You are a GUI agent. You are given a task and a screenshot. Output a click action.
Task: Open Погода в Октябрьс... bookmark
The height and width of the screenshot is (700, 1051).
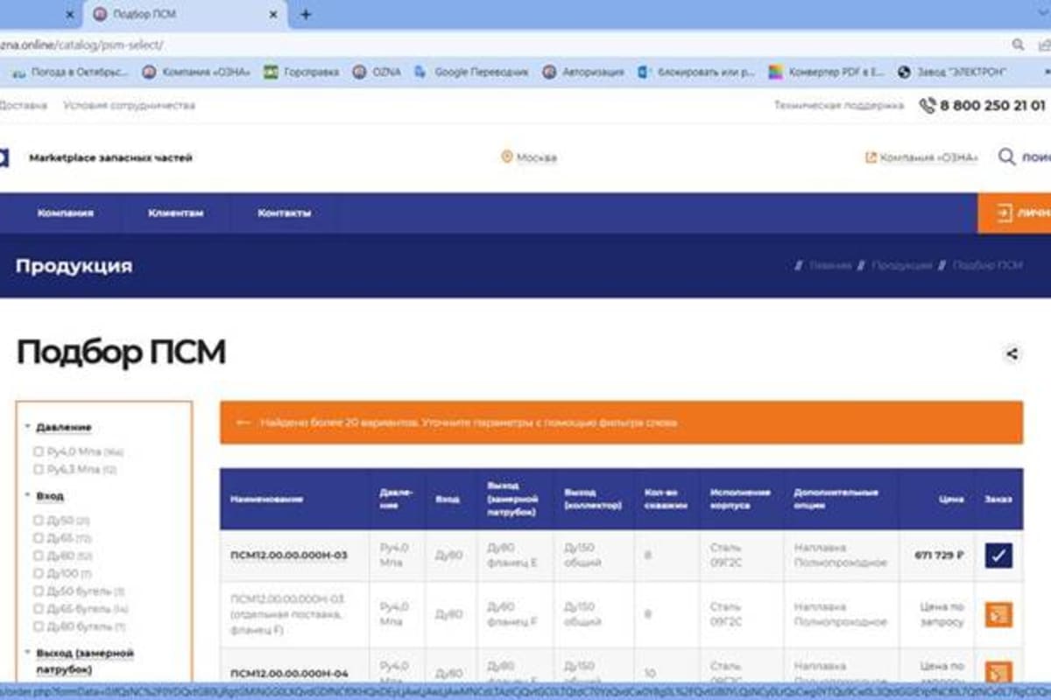(71, 73)
